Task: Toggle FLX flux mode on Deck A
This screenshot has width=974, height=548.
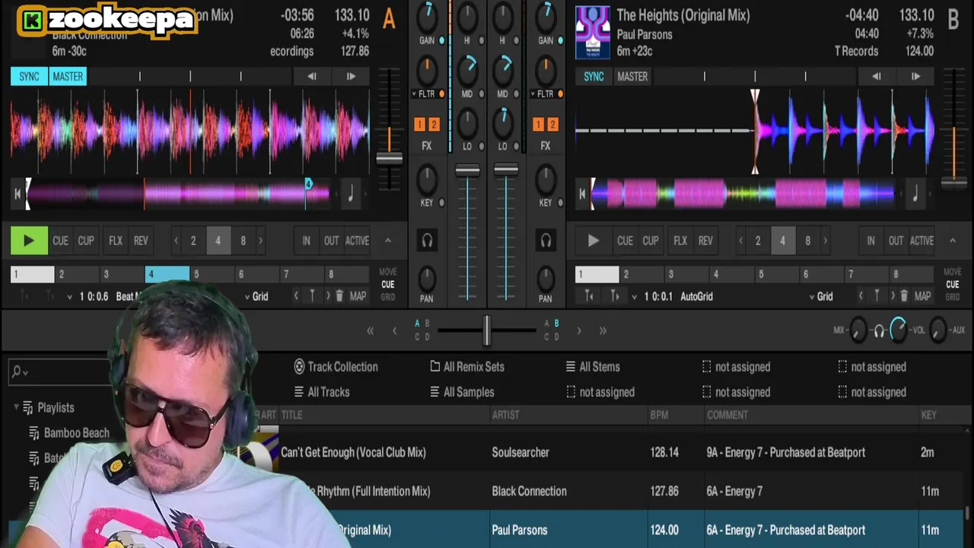Action: tap(116, 241)
